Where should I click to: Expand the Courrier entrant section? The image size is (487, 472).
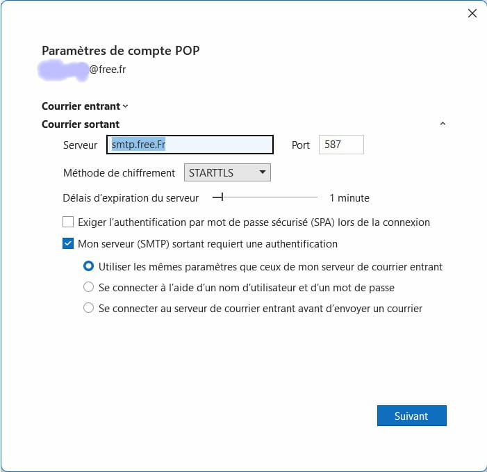click(x=125, y=106)
